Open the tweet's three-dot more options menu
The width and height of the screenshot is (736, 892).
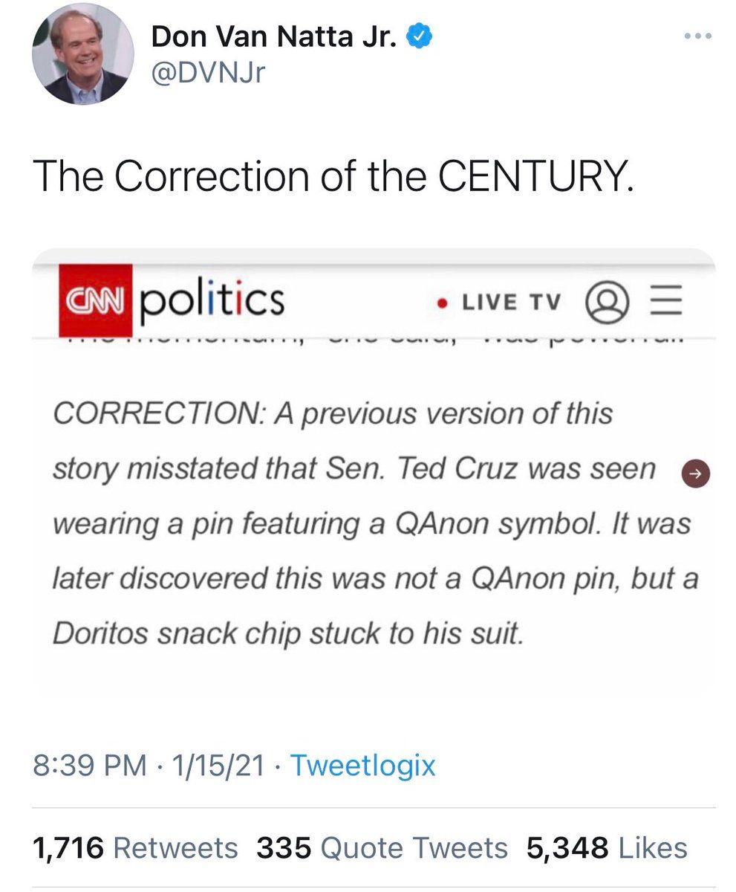click(698, 36)
